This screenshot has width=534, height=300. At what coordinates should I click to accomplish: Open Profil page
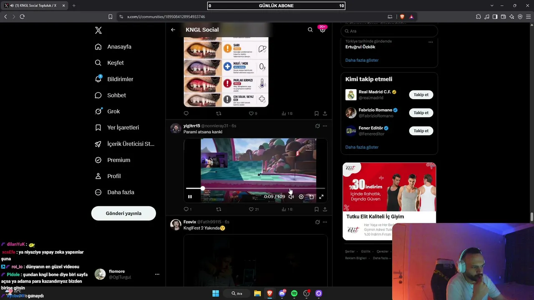[108, 176]
